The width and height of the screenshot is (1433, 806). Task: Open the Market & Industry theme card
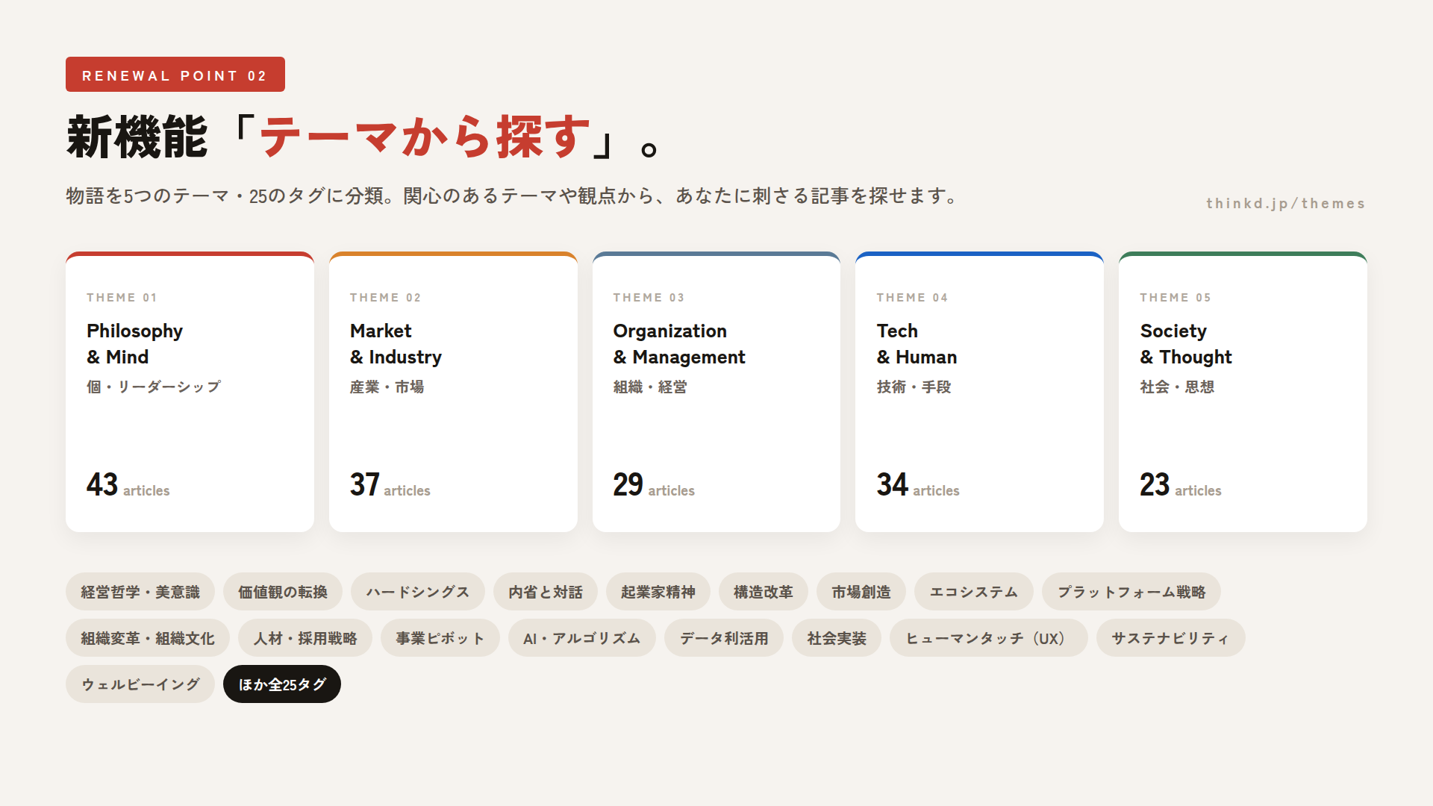pos(453,392)
